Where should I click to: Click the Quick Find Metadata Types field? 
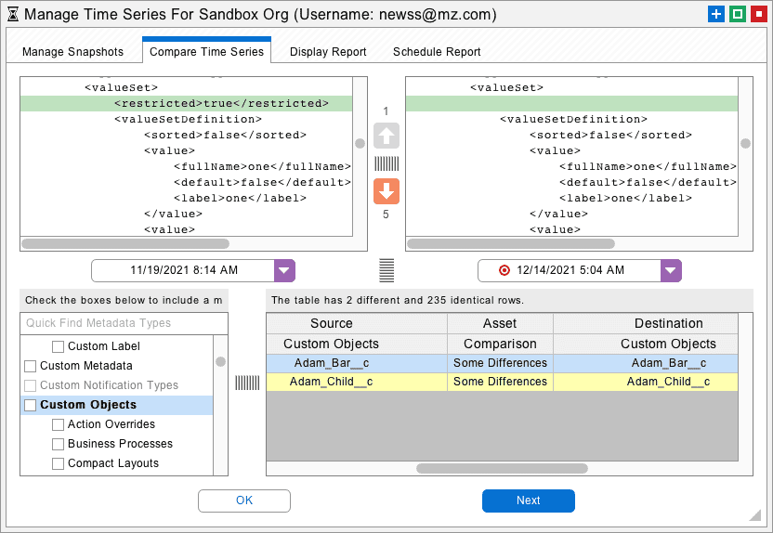124,323
